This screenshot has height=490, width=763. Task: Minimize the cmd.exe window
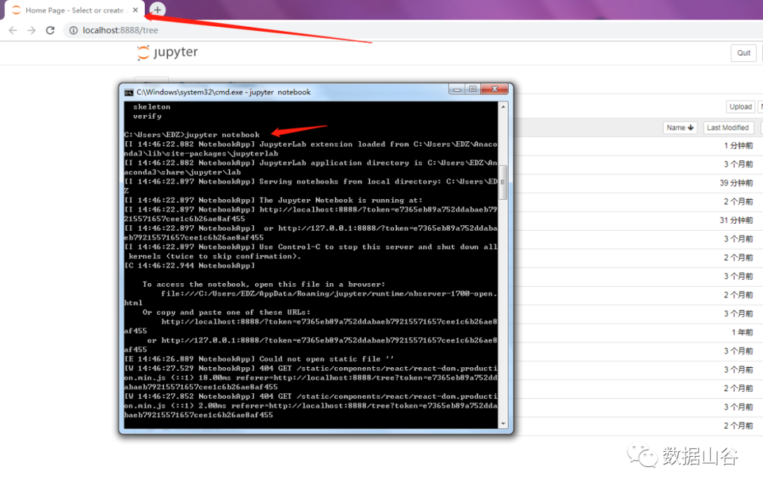456,89
